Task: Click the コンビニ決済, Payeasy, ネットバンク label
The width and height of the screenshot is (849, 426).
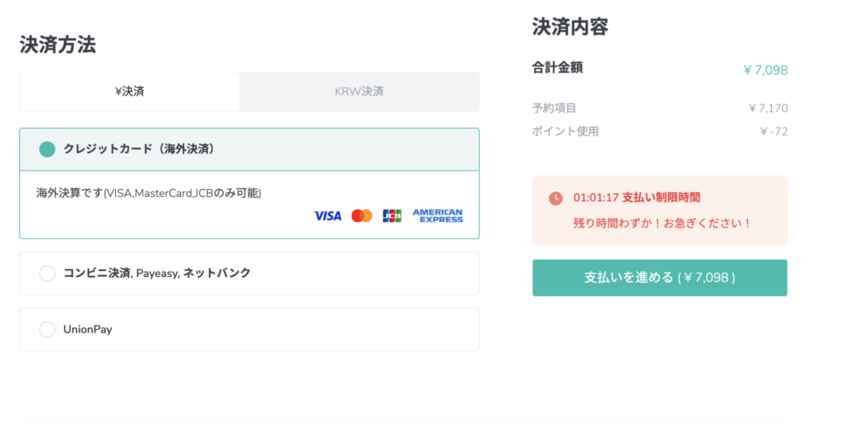Action: click(157, 273)
